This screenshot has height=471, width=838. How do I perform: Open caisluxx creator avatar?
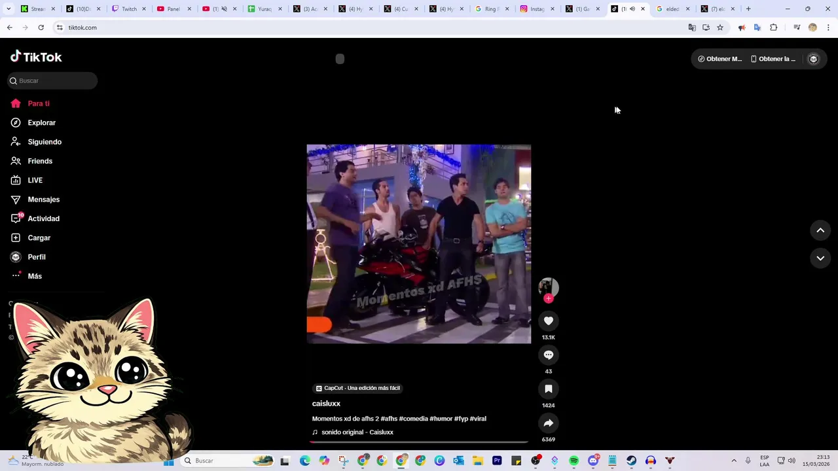coord(549,287)
